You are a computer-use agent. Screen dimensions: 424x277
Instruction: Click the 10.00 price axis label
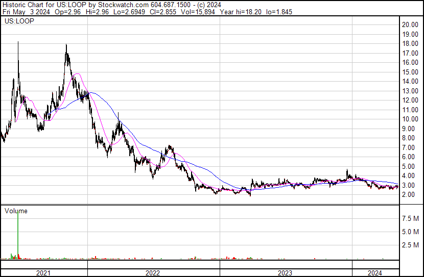tap(410, 119)
